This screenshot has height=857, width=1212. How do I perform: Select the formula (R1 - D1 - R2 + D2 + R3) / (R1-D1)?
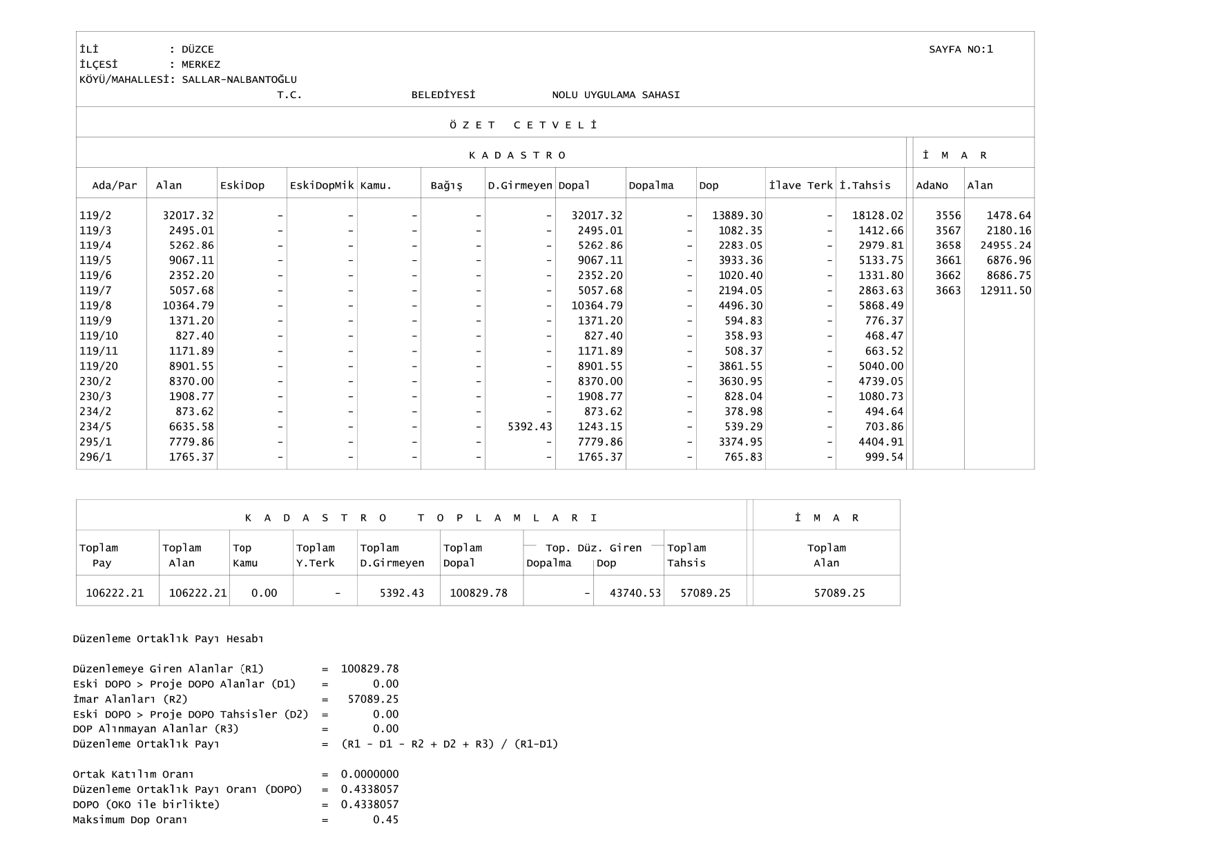[x=449, y=744]
